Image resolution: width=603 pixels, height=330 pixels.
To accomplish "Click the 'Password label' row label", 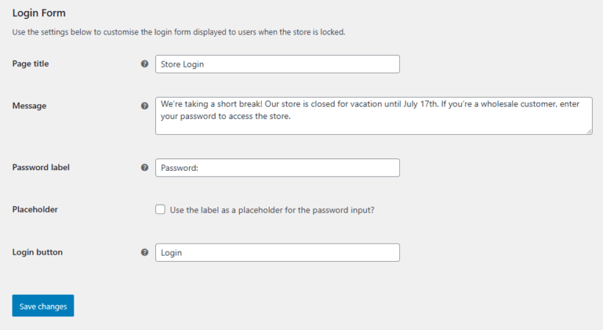I will 41,167.
